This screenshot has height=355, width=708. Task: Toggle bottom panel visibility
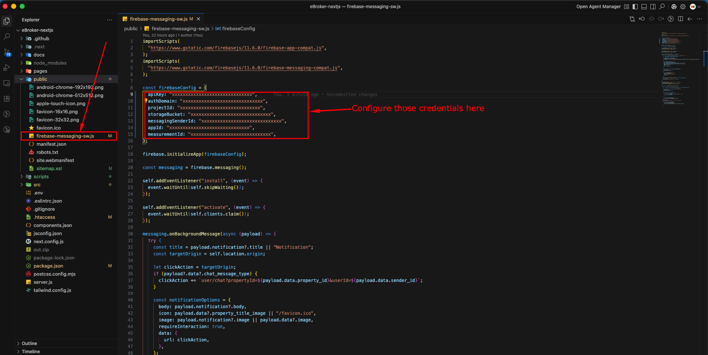pyautogui.click(x=644, y=7)
